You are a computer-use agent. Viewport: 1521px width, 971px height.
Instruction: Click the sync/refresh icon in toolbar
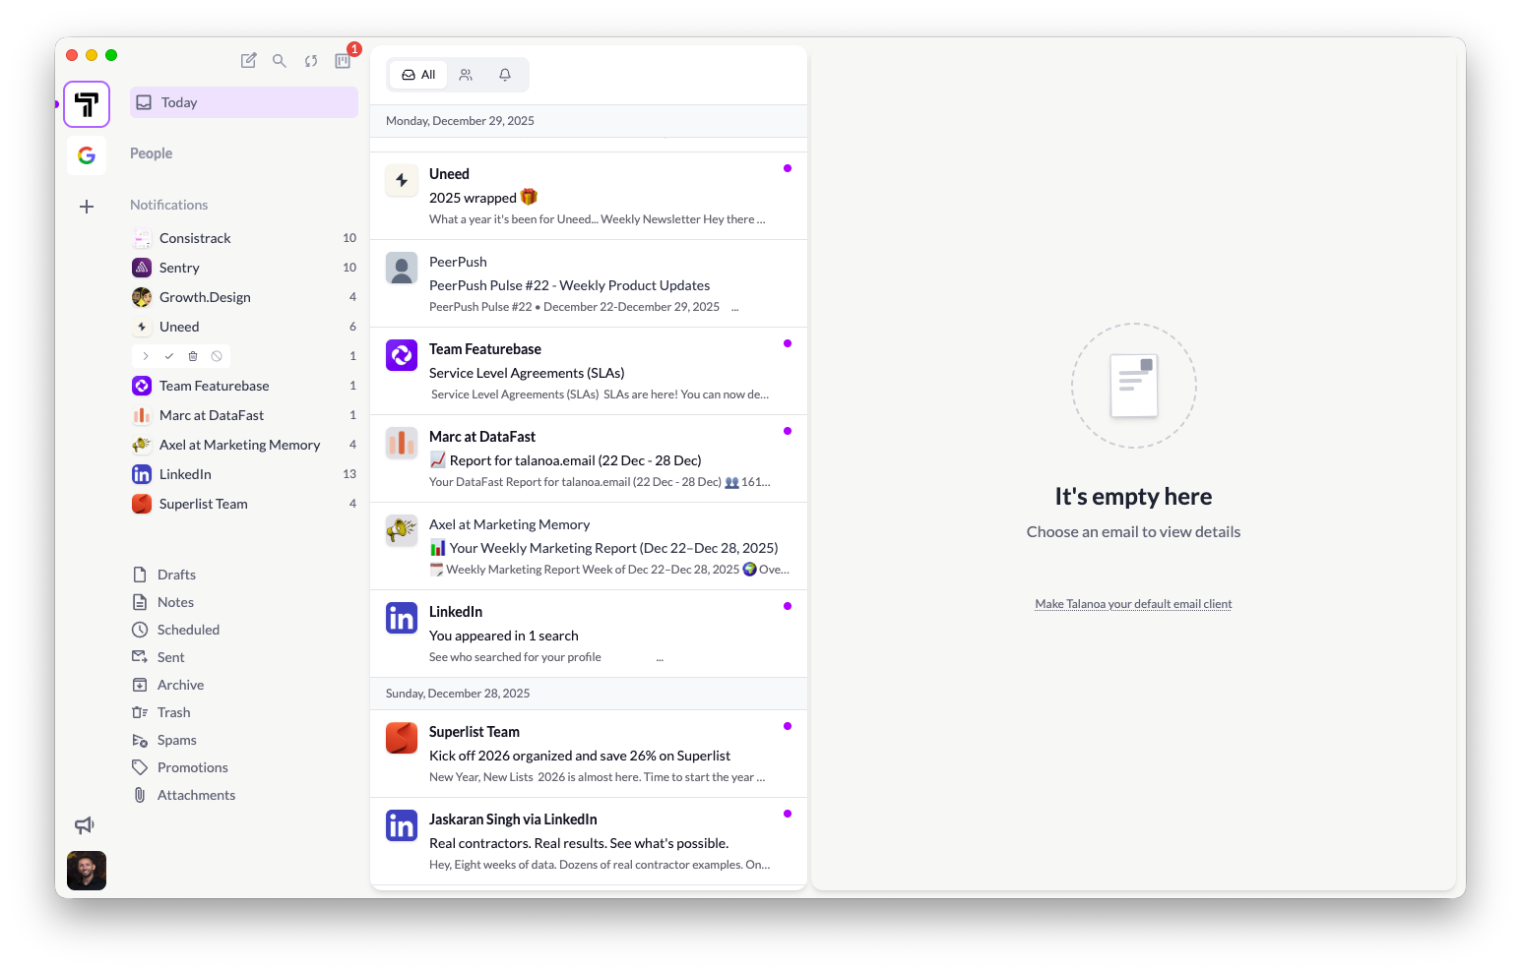point(311,60)
